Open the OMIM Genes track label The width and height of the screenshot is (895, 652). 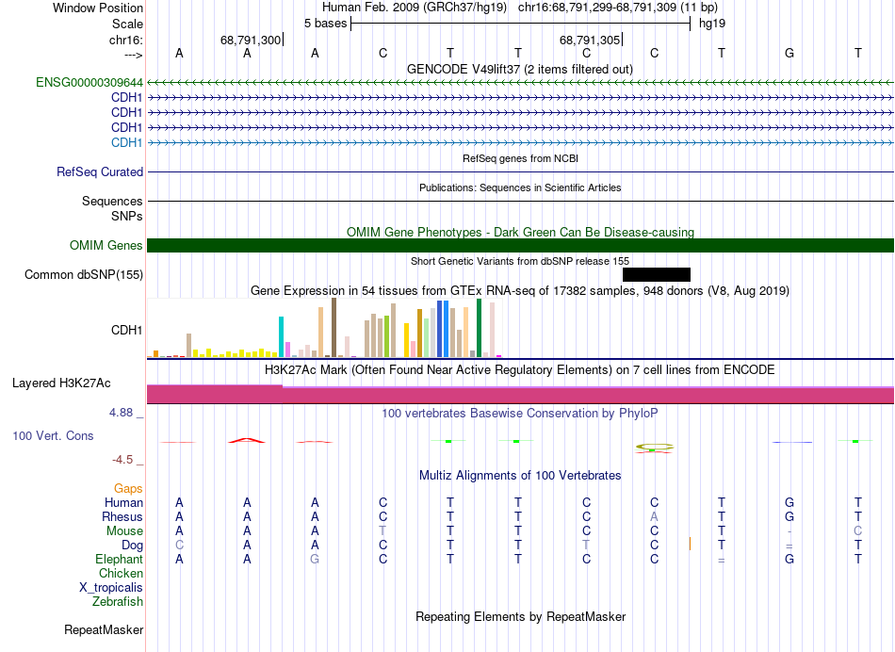coord(106,246)
